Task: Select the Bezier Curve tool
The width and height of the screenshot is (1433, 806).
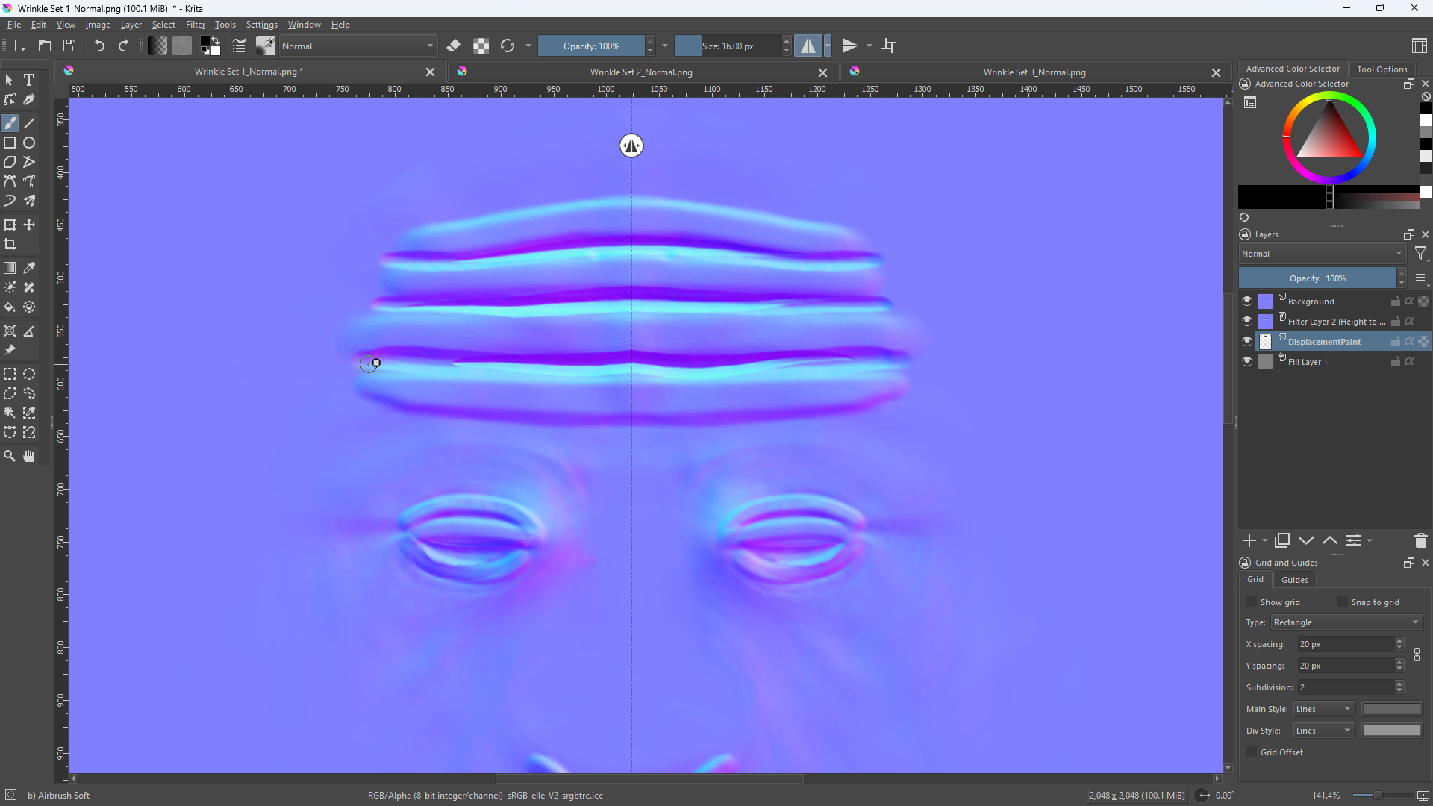Action: 10,181
